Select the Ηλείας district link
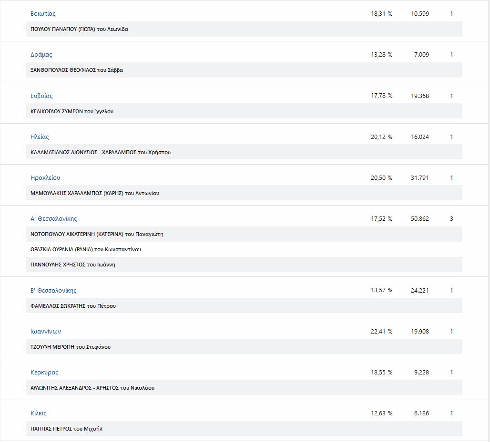 40,137
